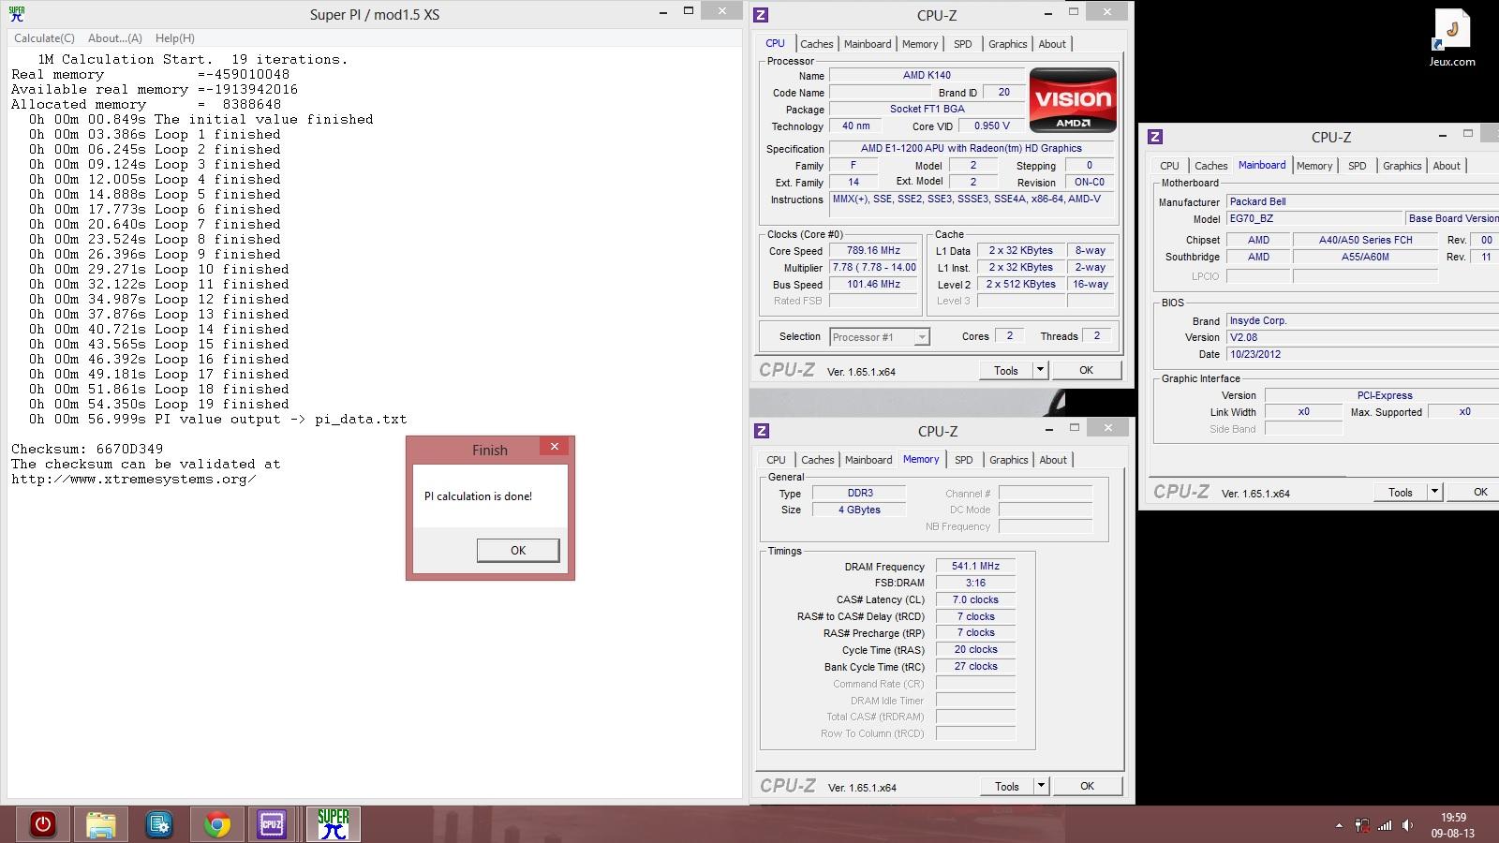Click the CPU-Z logo icon in the CPU tab window
The image size is (1499, 843).
point(762,15)
